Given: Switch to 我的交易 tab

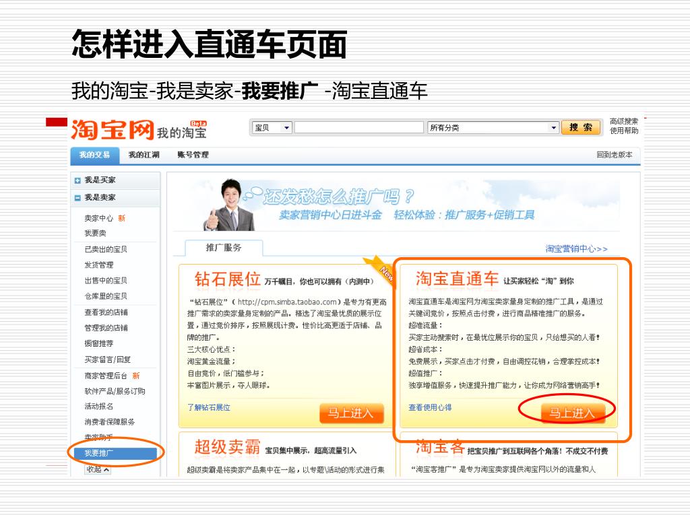Looking at the screenshot, I should click(x=94, y=155).
